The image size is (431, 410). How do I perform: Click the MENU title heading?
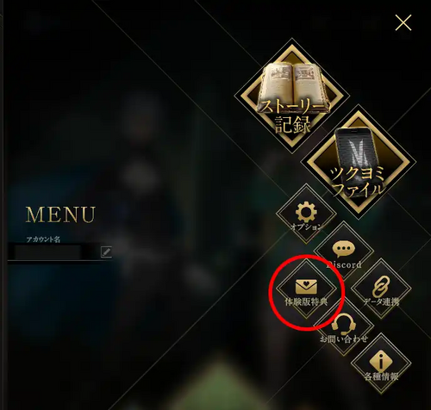(x=60, y=214)
